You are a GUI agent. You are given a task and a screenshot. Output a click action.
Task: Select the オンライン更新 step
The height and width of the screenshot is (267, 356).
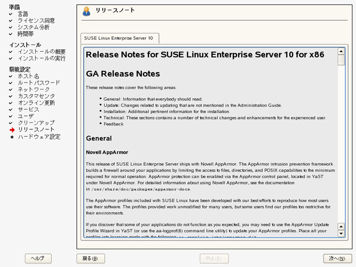click(37, 103)
